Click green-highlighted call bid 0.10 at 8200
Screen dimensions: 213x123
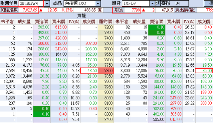coord(42,109)
